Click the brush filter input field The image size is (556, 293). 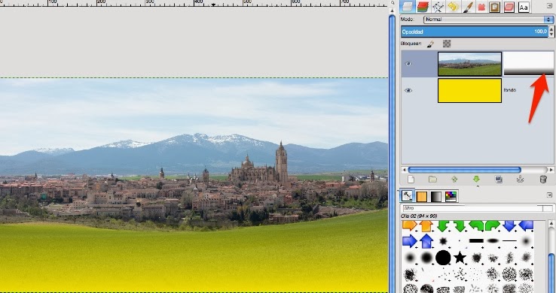(x=472, y=209)
